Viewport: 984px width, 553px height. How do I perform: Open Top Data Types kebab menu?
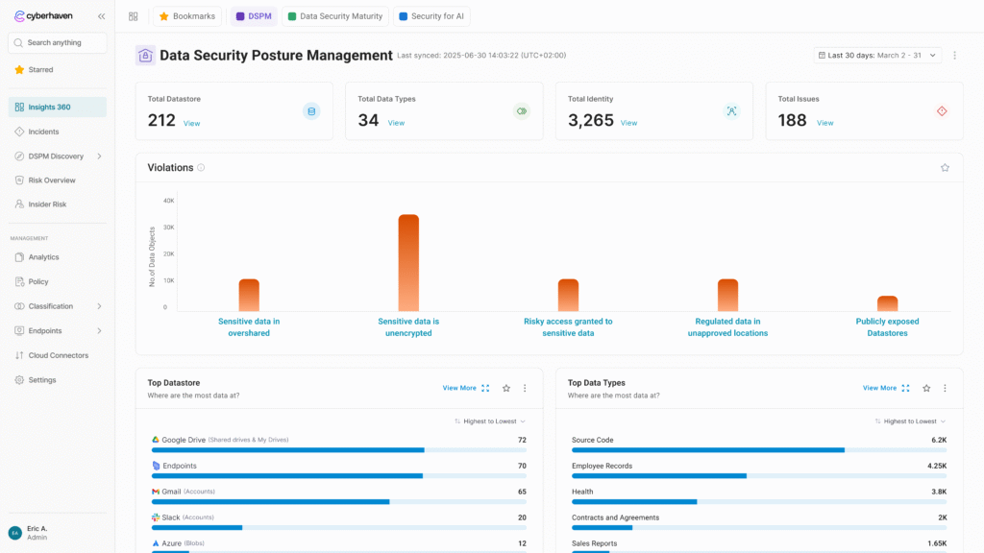pyautogui.click(x=945, y=388)
